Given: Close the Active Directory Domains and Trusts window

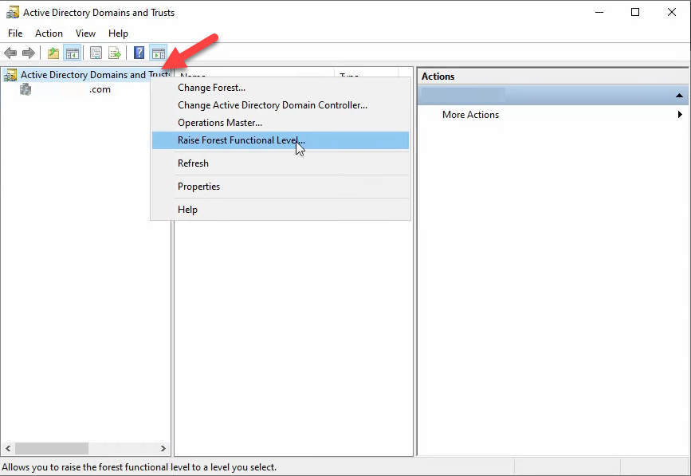Looking at the screenshot, I should 672,12.
